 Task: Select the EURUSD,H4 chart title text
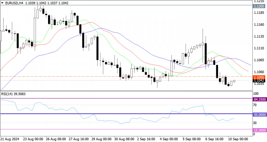(14, 3)
